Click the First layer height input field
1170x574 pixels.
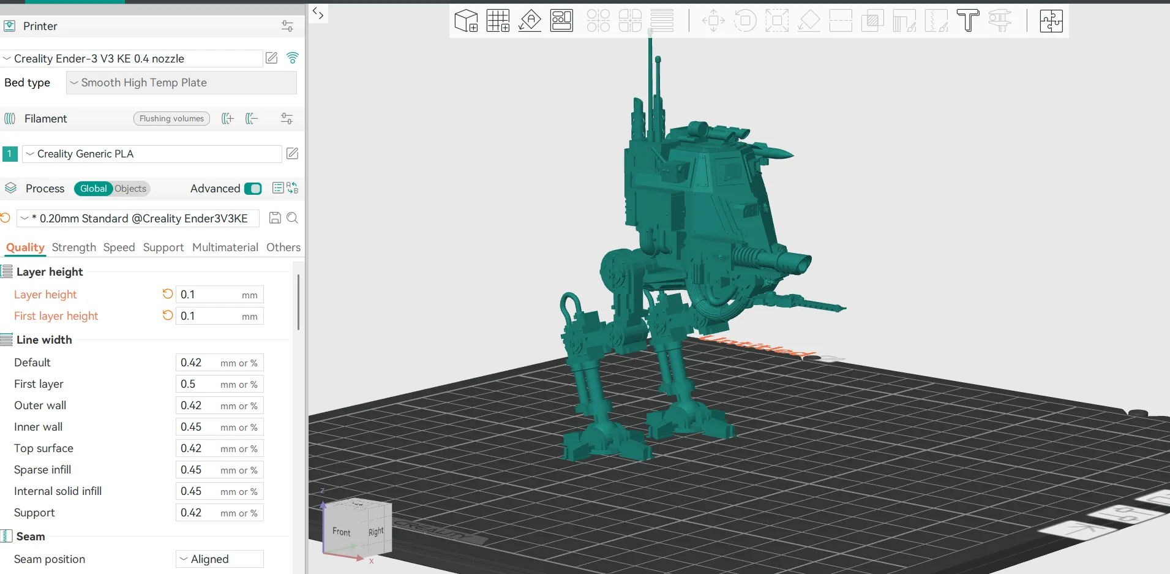220,316
